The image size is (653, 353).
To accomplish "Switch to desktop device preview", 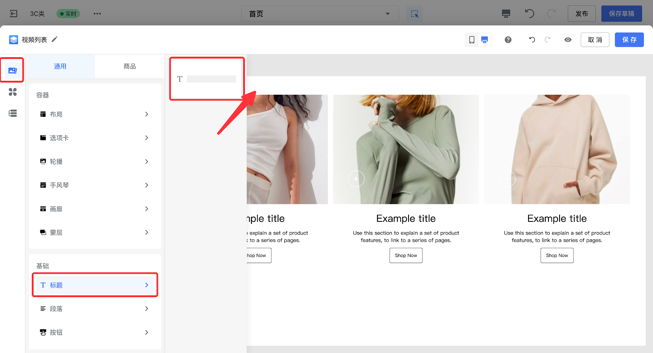I will click(x=484, y=40).
